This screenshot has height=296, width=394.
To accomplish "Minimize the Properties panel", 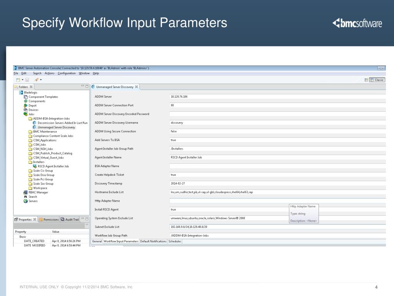I will (x=82, y=219).
